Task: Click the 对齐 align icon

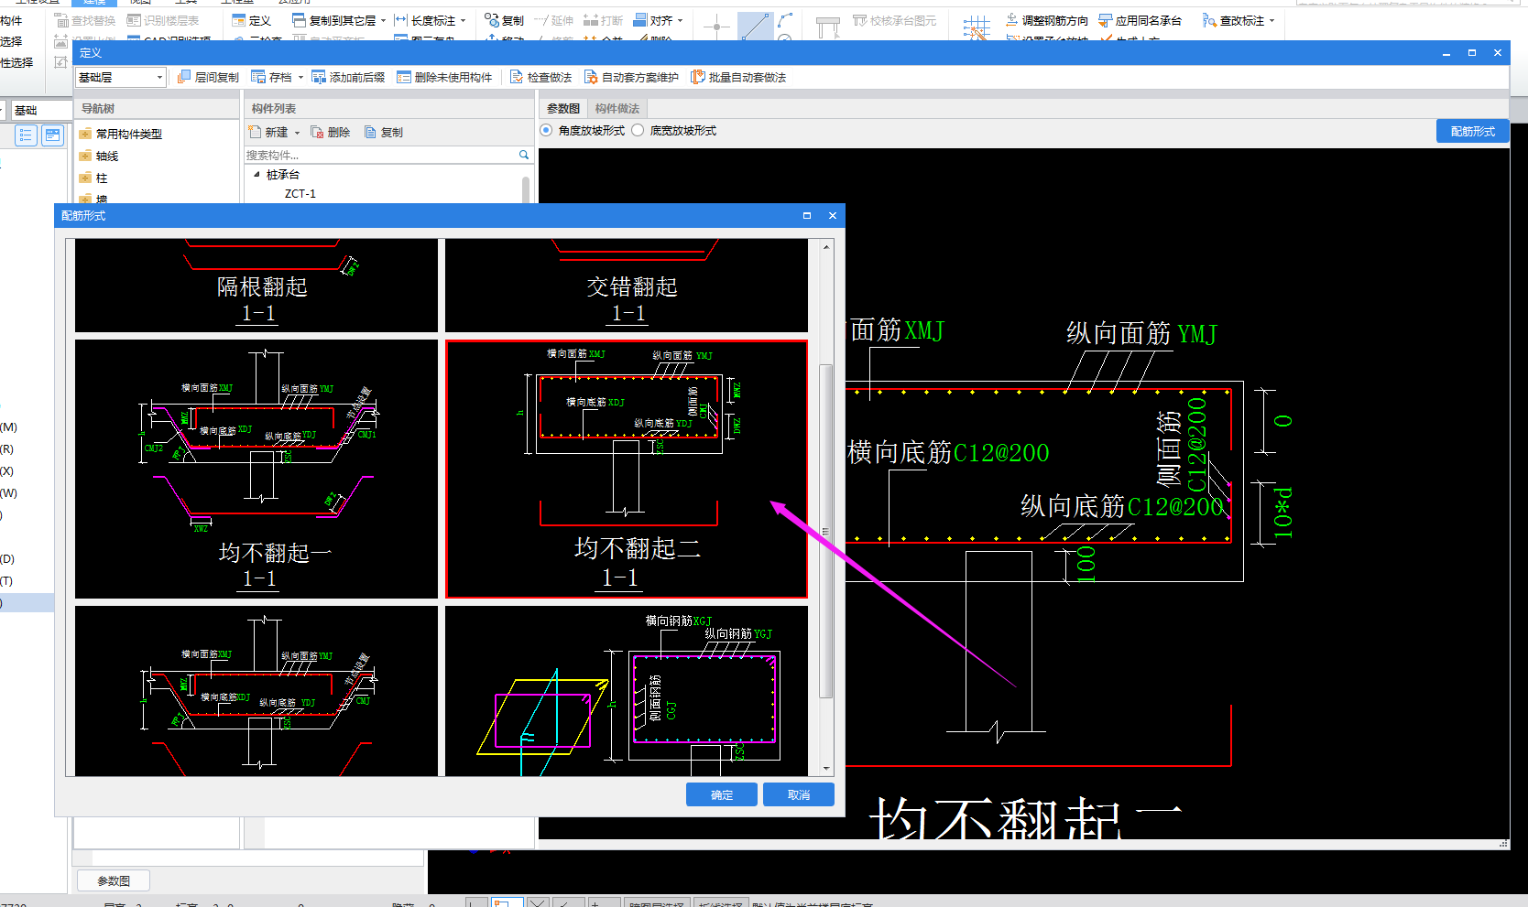Action: click(640, 20)
